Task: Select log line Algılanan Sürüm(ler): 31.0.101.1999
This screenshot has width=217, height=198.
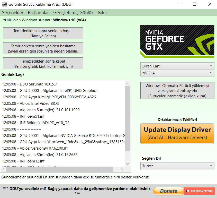Action: (x=41, y=110)
